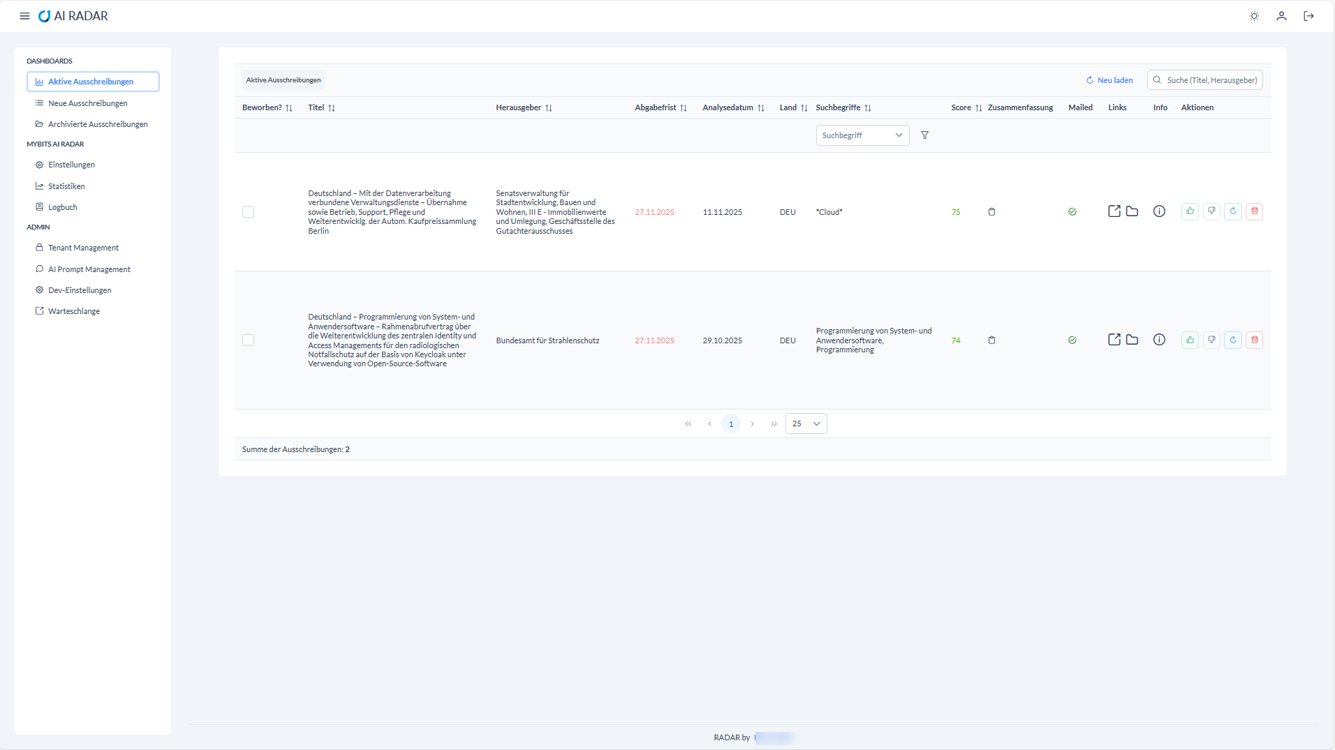Check the Beworben box for Senatsverwaltung tender
Screen dimensions: 1335x750
(248, 212)
